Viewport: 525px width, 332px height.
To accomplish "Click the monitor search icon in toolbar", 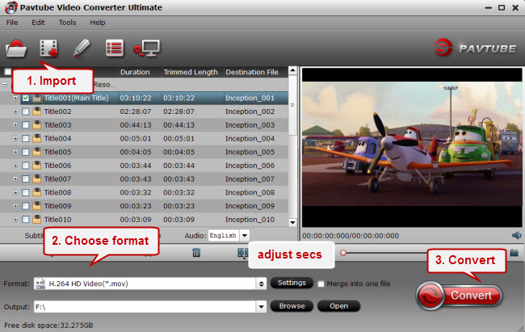I will point(147,49).
